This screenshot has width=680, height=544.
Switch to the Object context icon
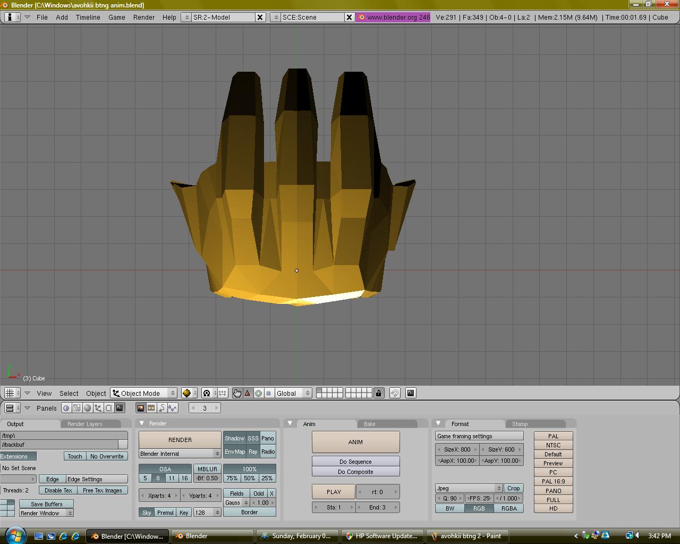(x=98, y=408)
